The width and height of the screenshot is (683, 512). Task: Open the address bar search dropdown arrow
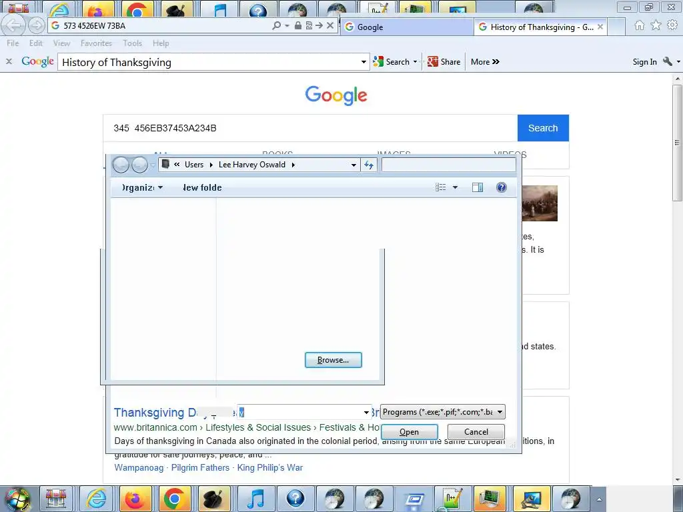pos(287,26)
